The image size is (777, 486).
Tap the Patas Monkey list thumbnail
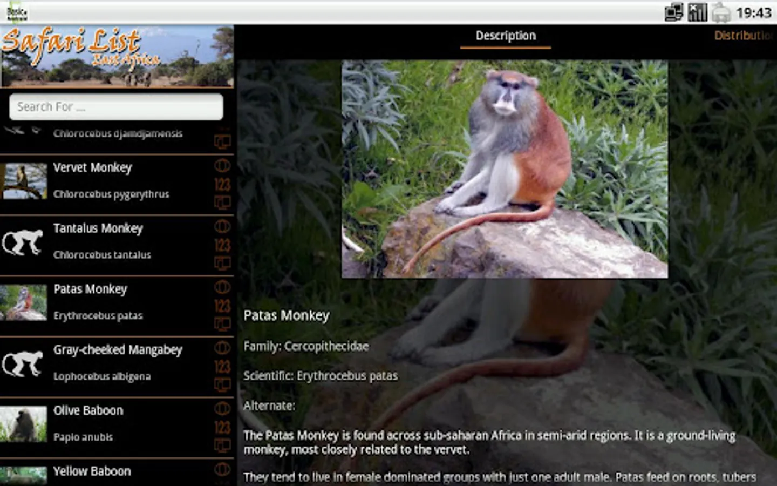click(24, 302)
